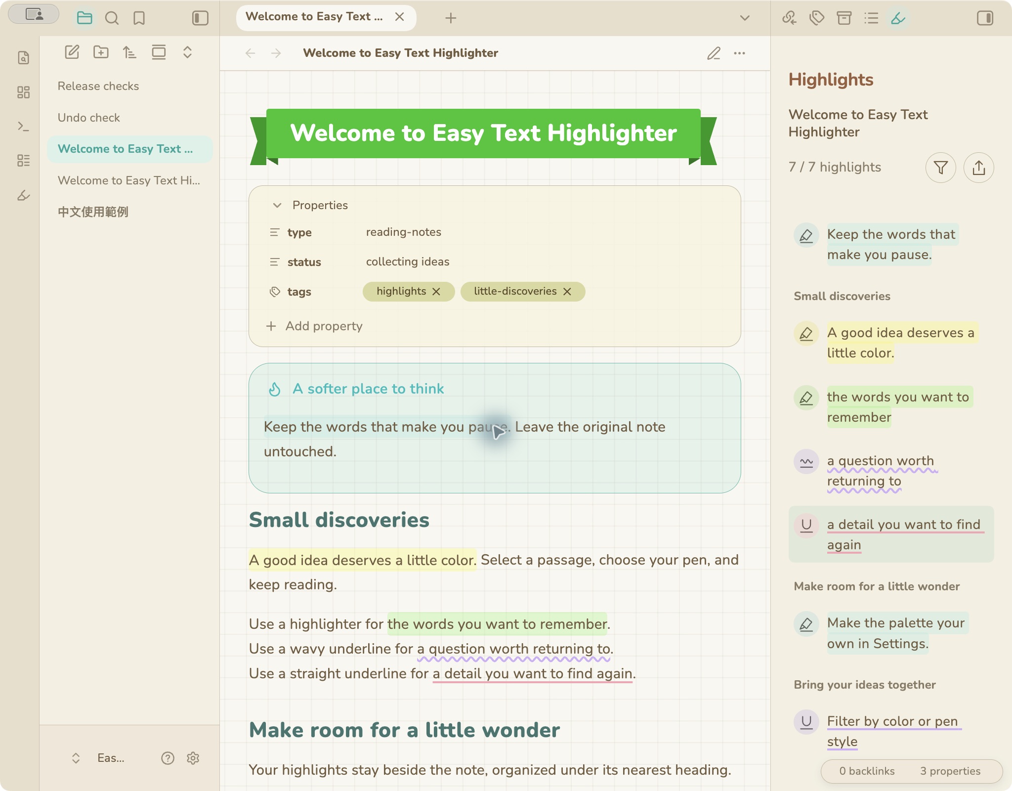1012x791 pixels.
Task: Open the canvas grid ribbon icon
Action: [24, 92]
